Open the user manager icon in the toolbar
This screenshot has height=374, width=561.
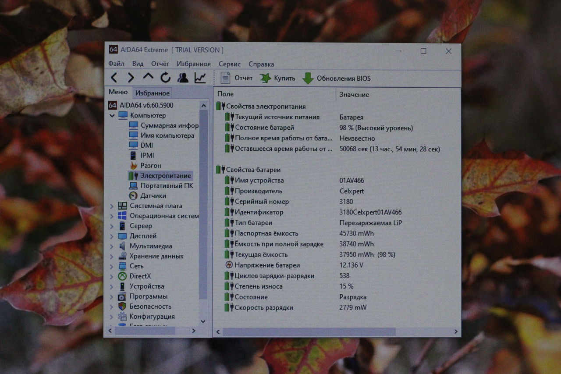pyautogui.click(x=183, y=78)
